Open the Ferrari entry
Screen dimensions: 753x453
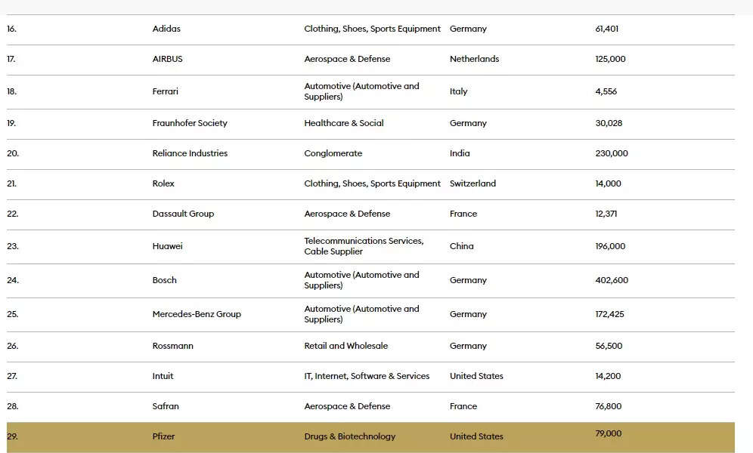(x=166, y=91)
